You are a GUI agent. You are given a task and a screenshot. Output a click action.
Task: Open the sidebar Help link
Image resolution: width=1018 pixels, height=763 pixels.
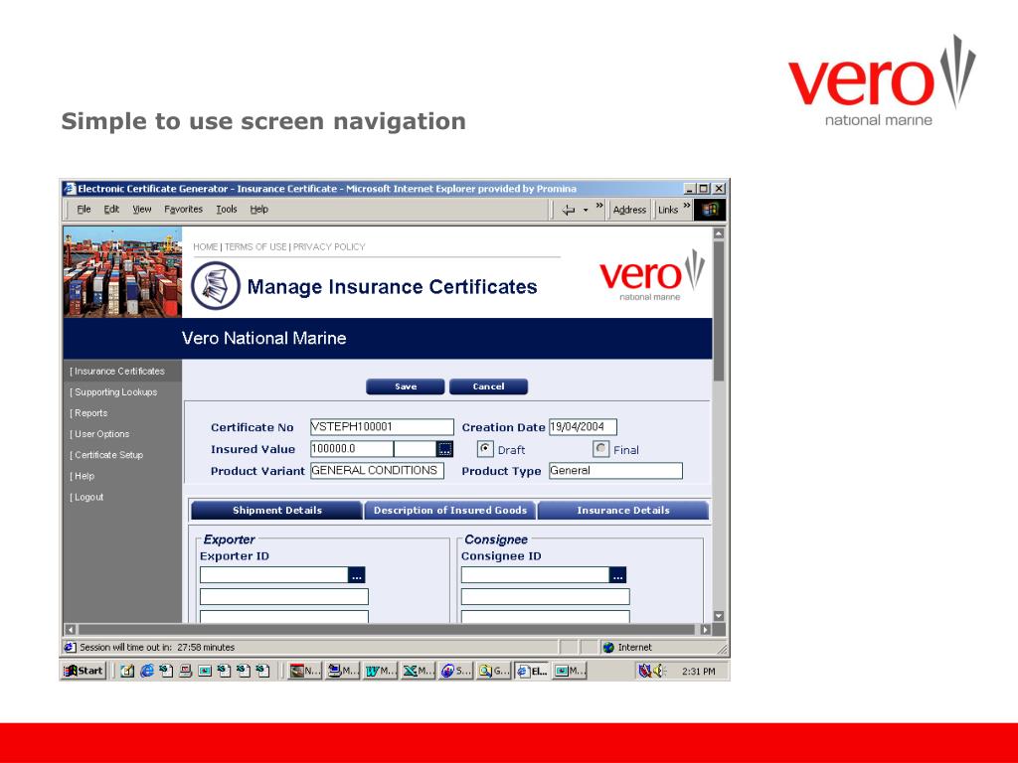[83, 476]
